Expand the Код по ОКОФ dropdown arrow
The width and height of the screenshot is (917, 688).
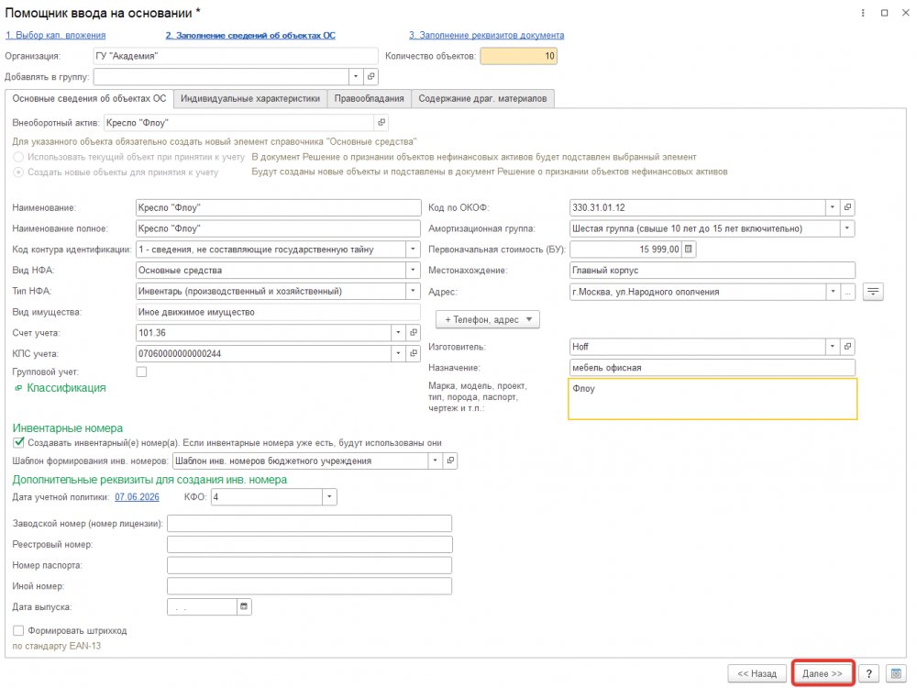[833, 207]
